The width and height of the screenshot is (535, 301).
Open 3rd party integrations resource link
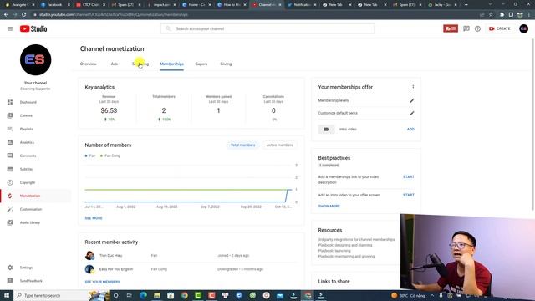(356, 240)
